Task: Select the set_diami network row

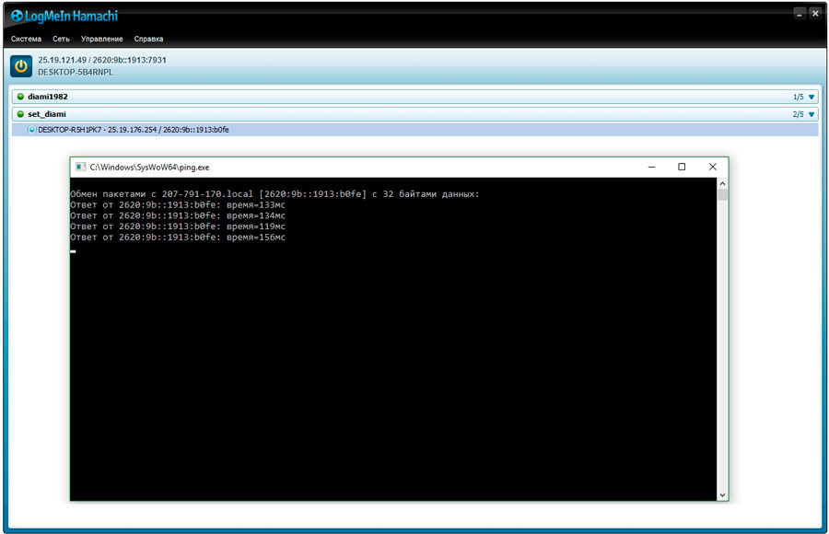Action: click(x=415, y=114)
